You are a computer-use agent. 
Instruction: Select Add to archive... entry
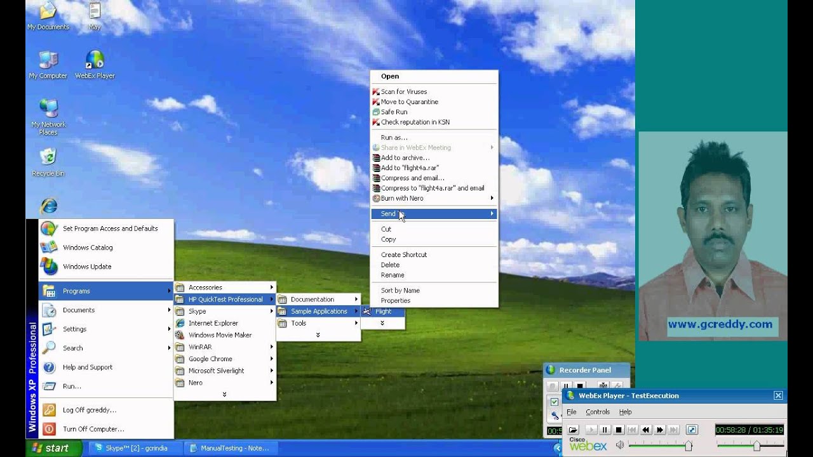pos(434,157)
